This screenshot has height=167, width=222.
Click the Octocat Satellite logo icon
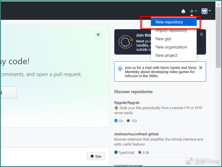tap(126, 42)
